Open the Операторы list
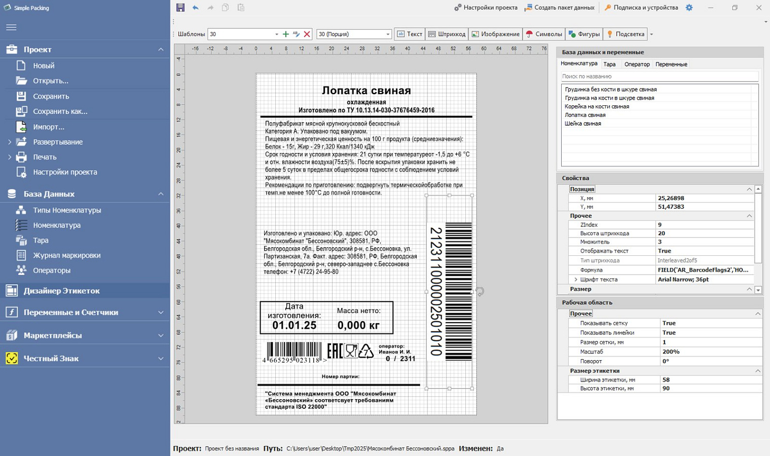This screenshot has width=770, height=456. tap(52, 271)
